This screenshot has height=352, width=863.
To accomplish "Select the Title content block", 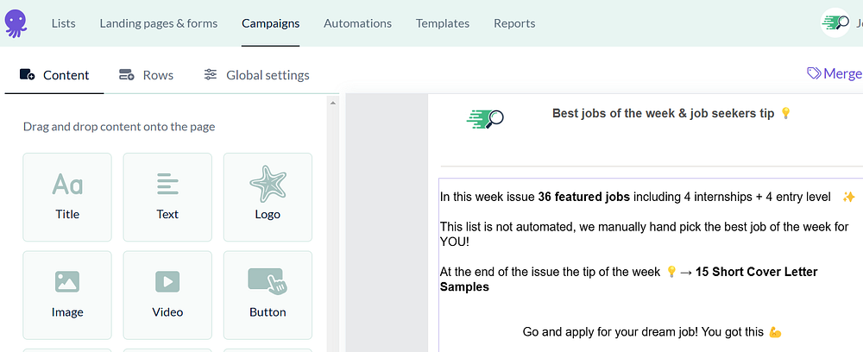I will [67, 197].
